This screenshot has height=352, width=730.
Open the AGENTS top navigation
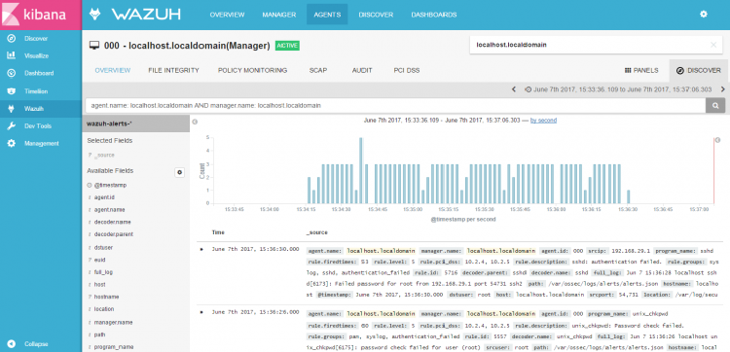pyautogui.click(x=327, y=15)
